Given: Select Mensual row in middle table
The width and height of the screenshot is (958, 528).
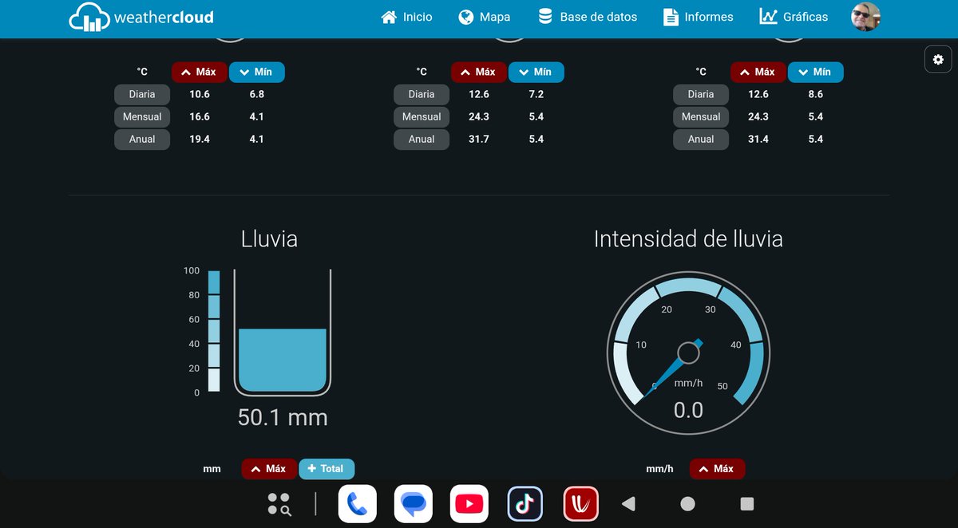Looking at the screenshot, I should click(x=422, y=116).
